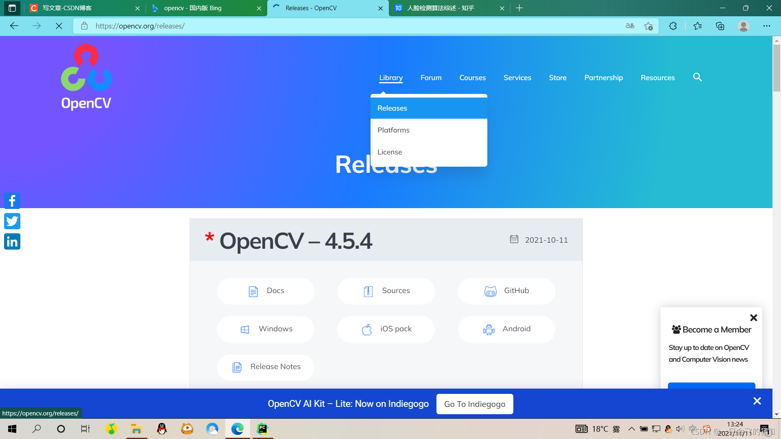Open favorites list icon

click(698, 26)
